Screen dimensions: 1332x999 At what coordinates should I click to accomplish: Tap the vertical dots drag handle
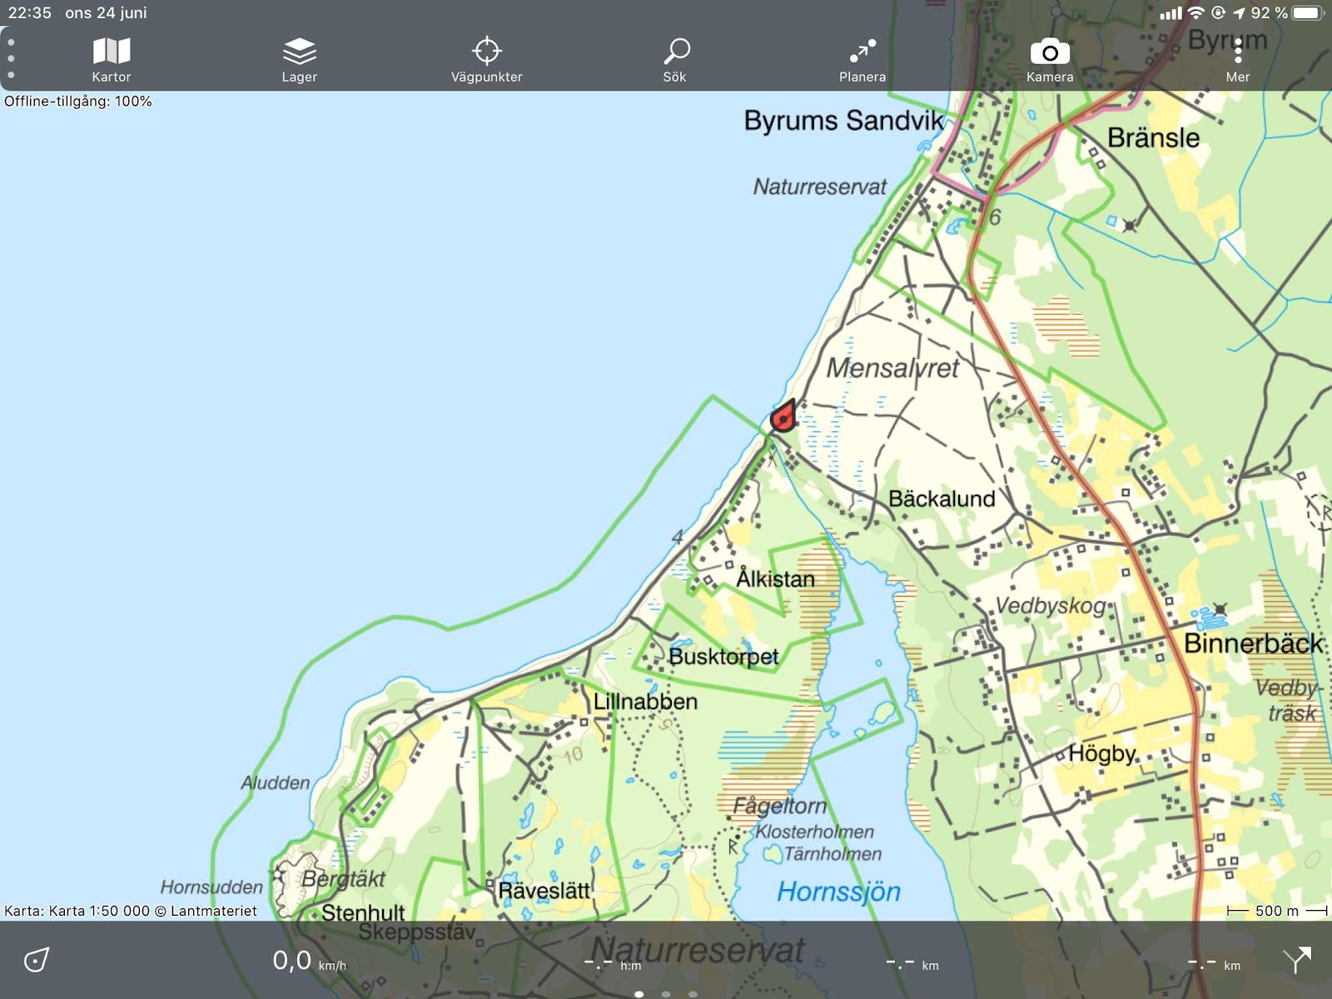coord(11,58)
